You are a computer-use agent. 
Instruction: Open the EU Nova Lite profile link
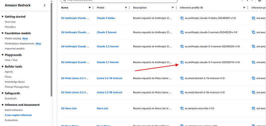(69, 108)
